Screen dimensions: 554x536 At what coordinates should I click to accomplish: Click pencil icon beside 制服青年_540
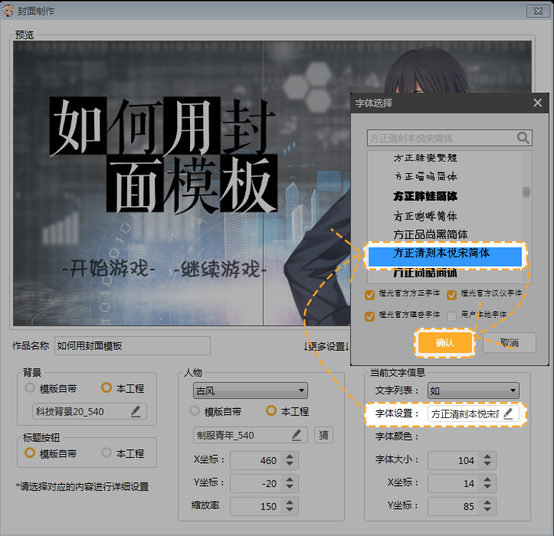(297, 435)
